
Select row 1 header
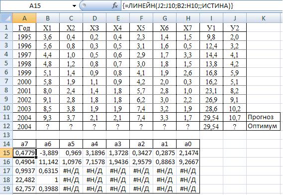[x=6, y=27]
